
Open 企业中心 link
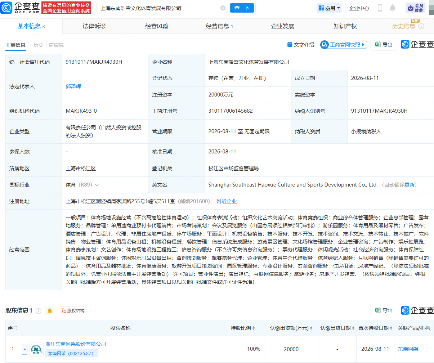(359, 8)
